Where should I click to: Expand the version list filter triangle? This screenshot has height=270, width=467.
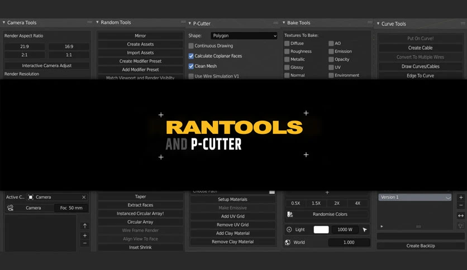tap(382, 226)
